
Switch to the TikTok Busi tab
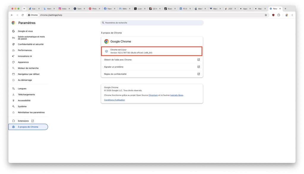pos(170,9)
